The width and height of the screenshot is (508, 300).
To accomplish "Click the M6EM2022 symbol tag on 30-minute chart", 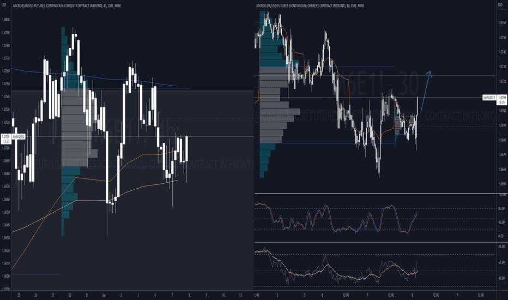I will pos(489,97).
